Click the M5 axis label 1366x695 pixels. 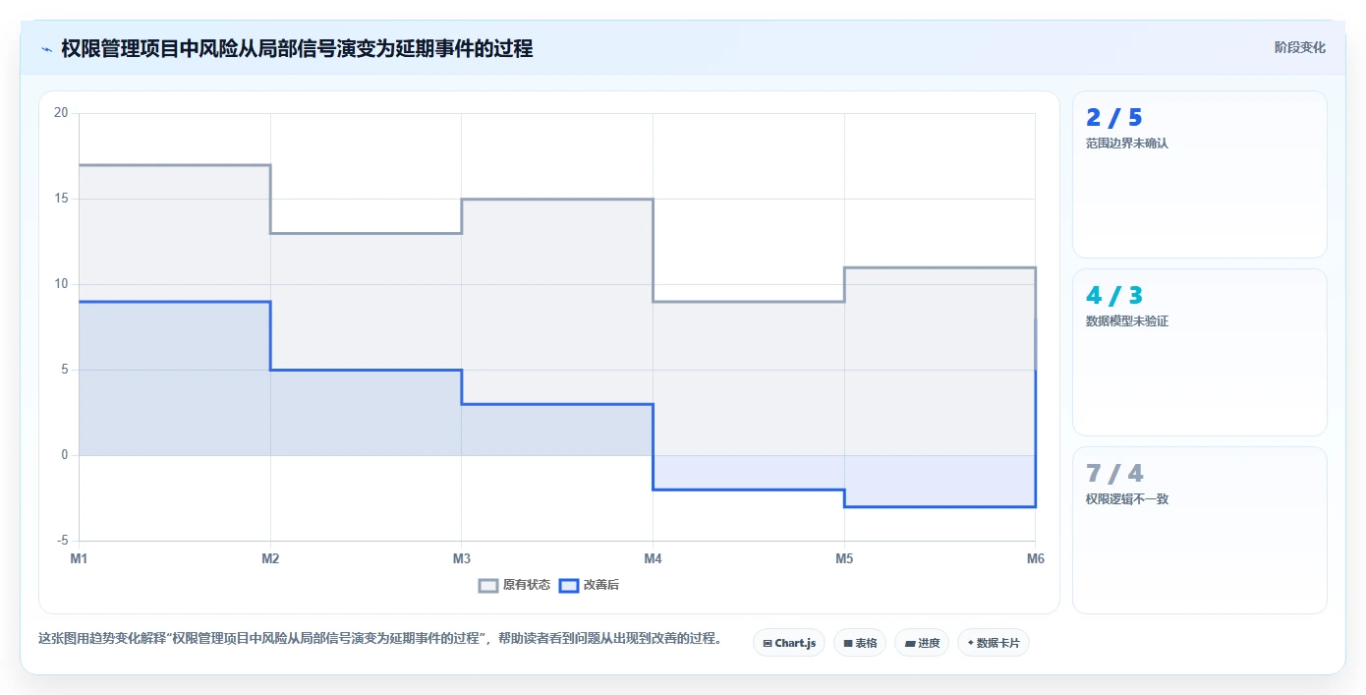844,558
